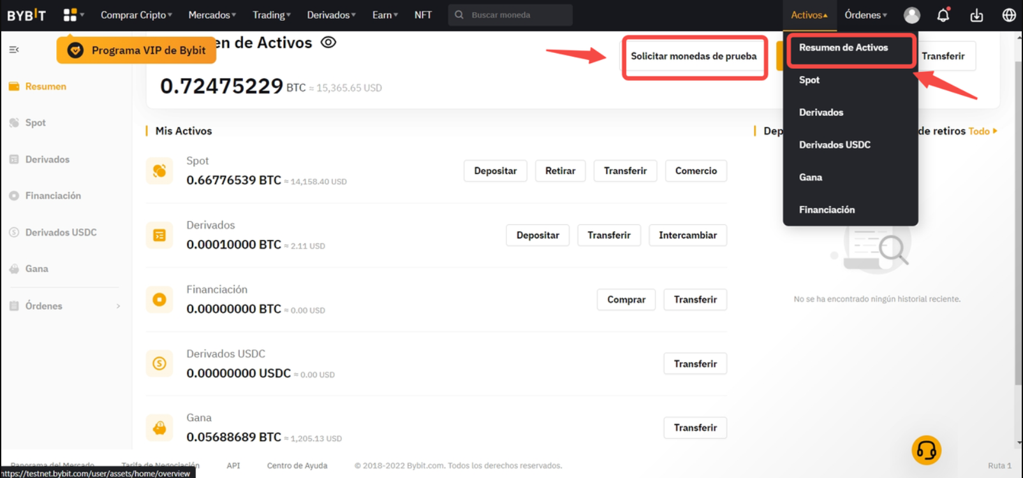Expand the Órdenes item in the sidebar
This screenshot has width=1023, height=478.
click(x=64, y=306)
